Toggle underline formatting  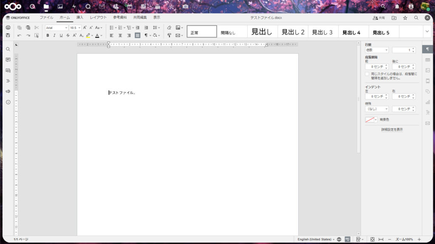[61, 36]
